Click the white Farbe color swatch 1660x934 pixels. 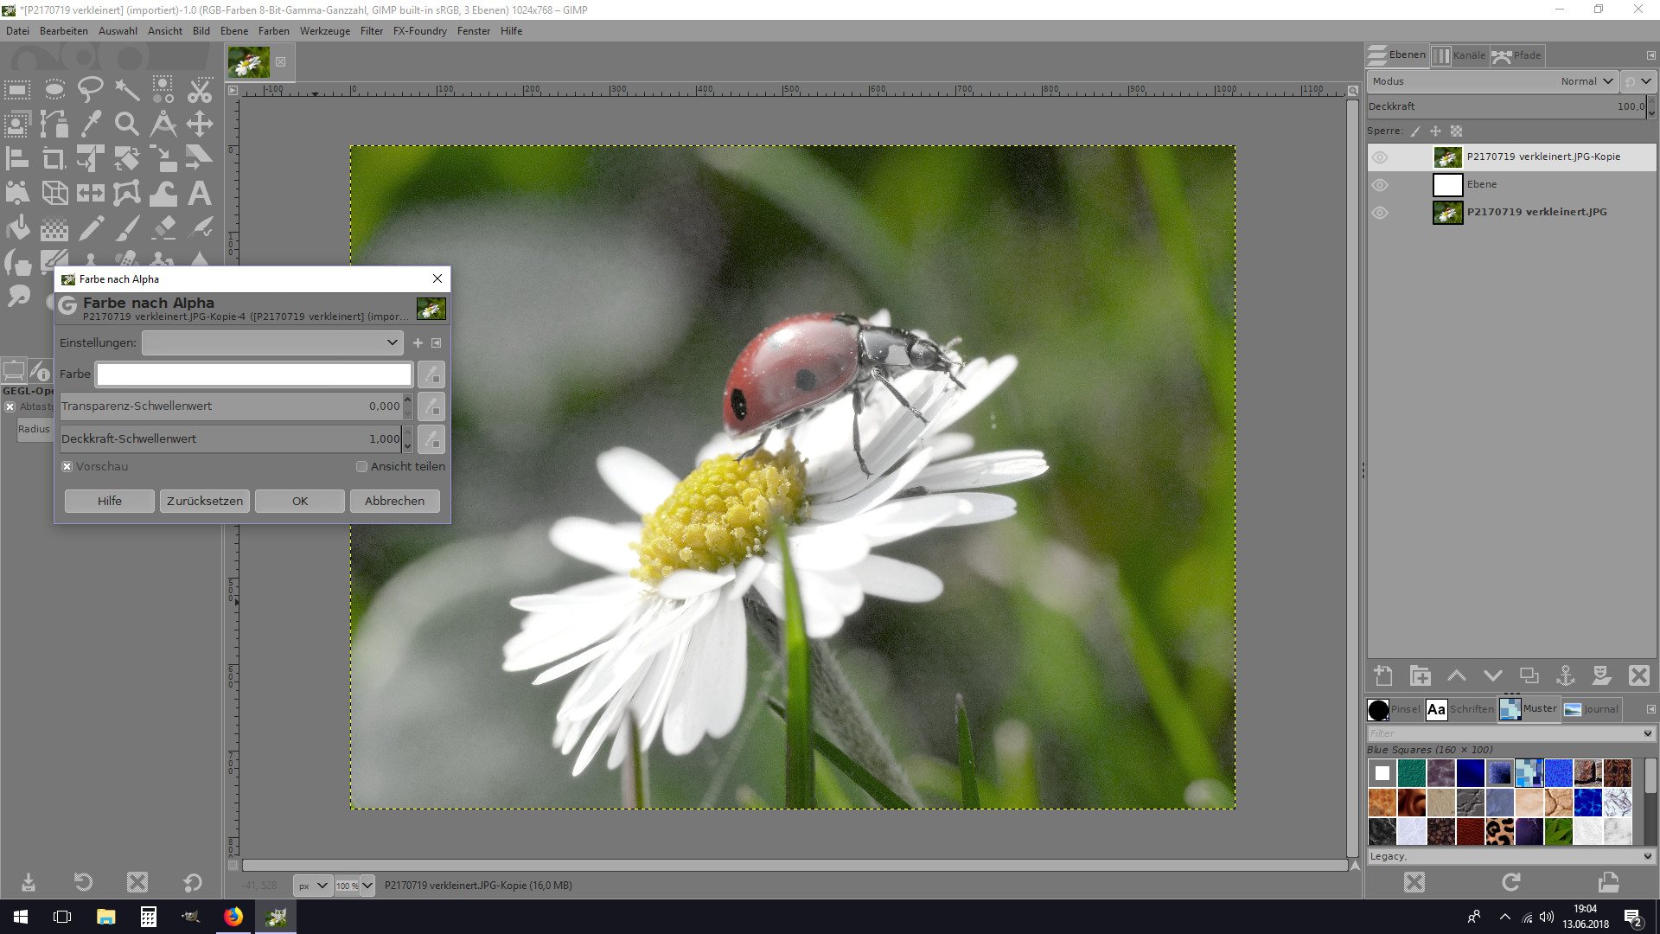tap(254, 374)
